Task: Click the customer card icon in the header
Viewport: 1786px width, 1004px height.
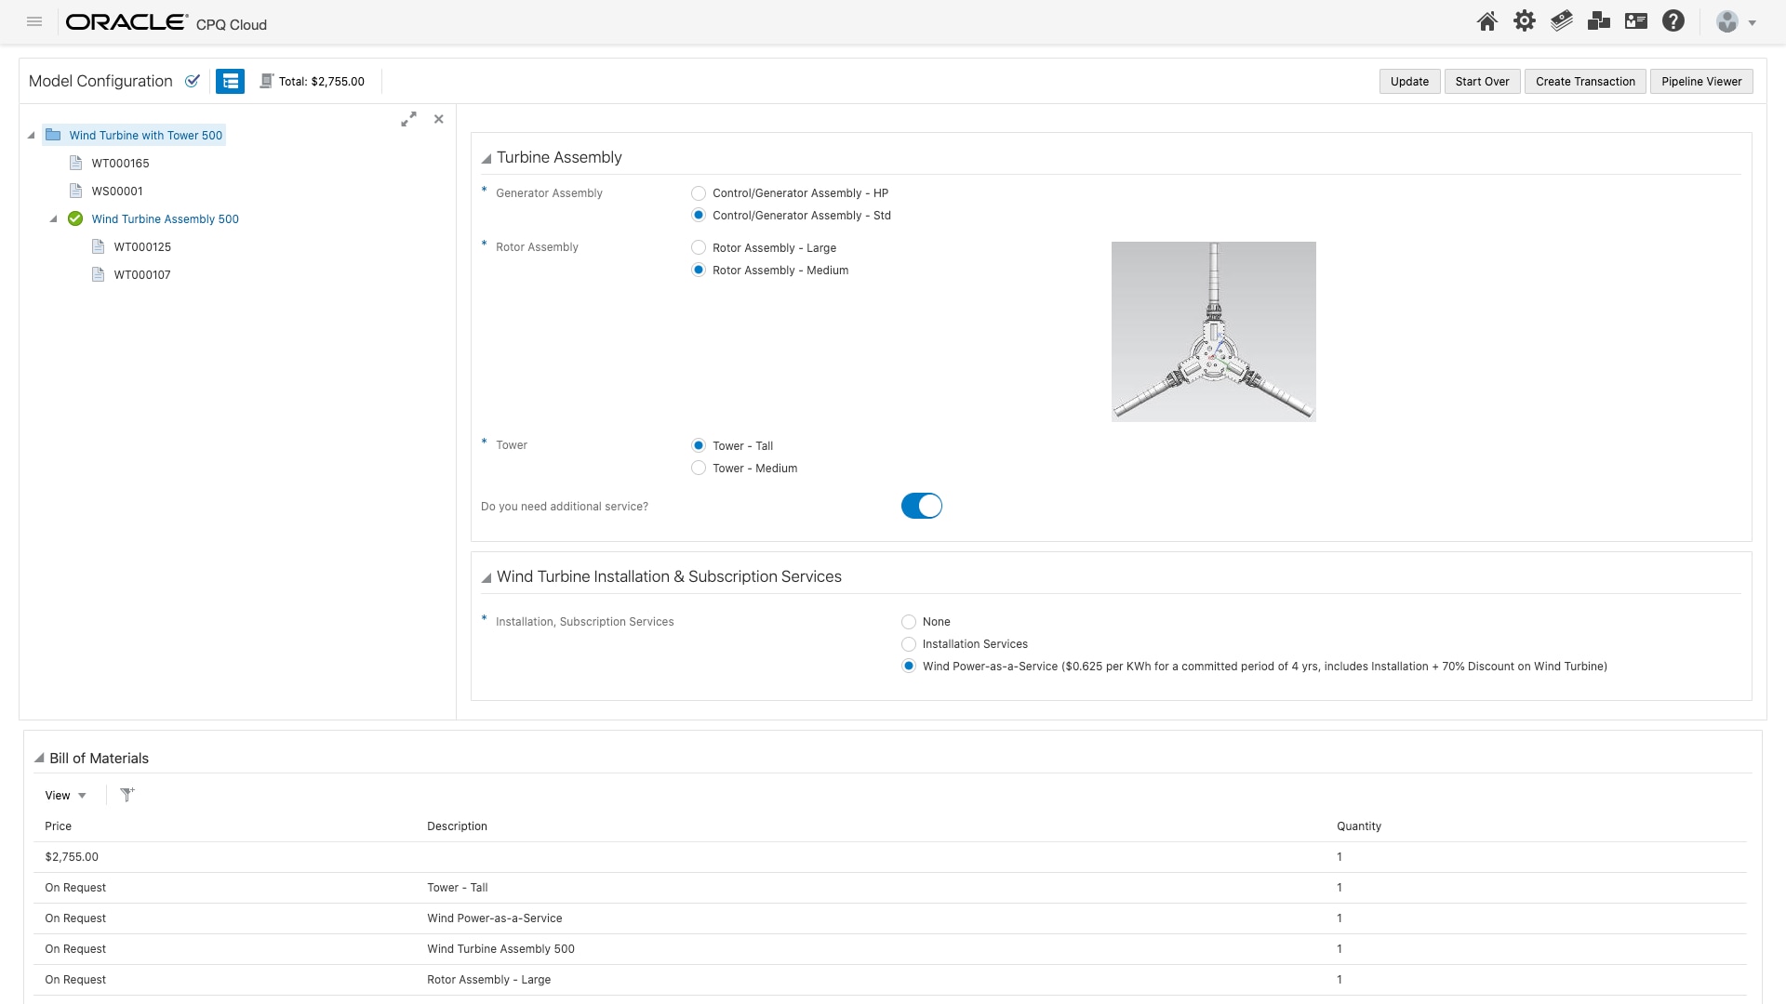Action: coord(1636,20)
